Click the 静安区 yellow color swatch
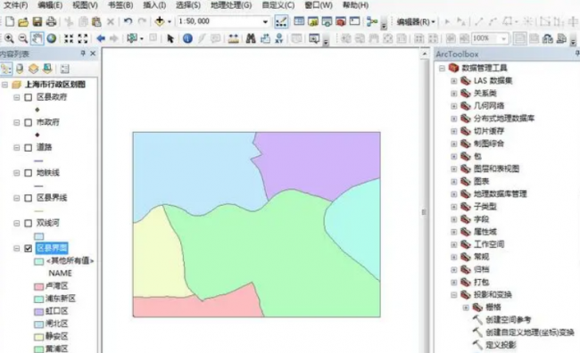 pyautogui.click(x=39, y=337)
